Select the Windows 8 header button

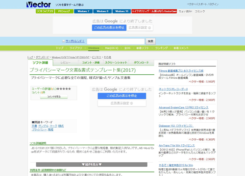[x=102, y=11]
